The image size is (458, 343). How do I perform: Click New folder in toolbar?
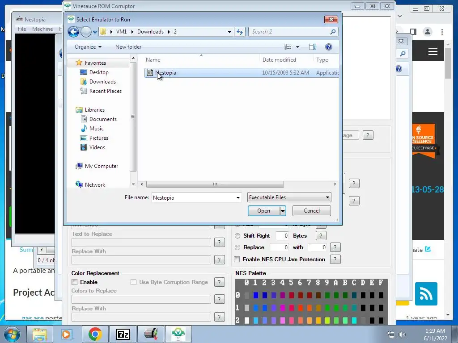[128, 47]
